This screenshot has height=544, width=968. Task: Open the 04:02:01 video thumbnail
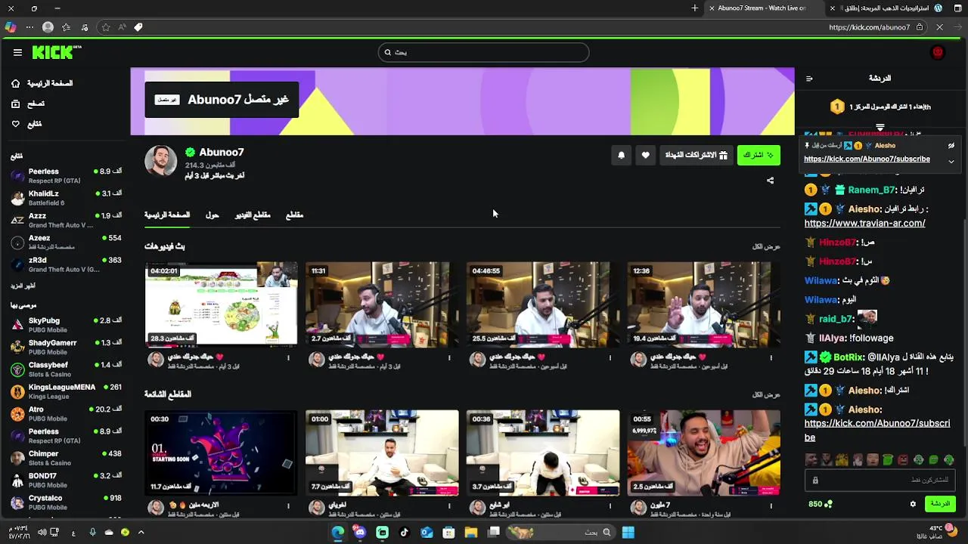coord(221,304)
